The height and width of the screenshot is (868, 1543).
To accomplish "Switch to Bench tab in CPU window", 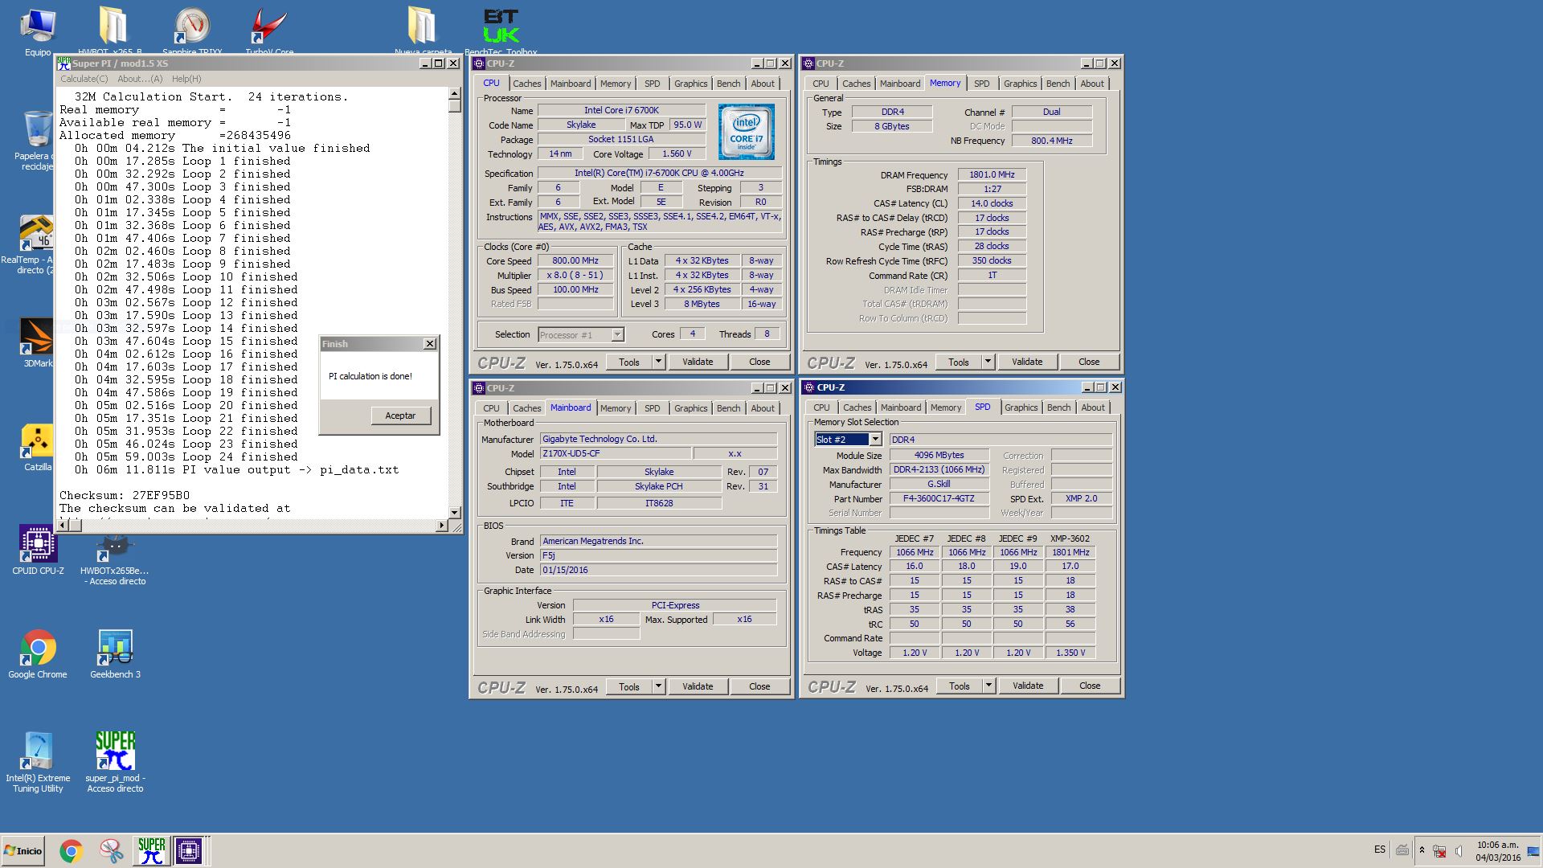I will tap(729, 84).
